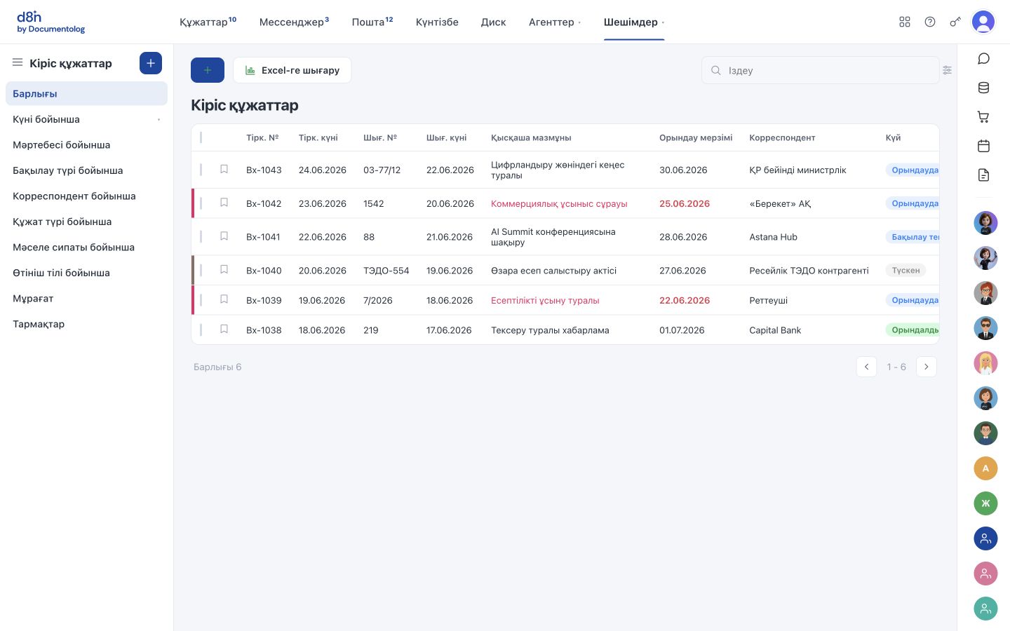Open the document icon in right sidebar

(x=984, y=175)
